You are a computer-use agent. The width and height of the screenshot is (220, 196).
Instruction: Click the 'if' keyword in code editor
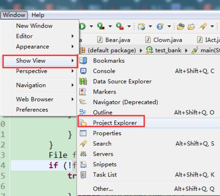pyautogui.click(x=53, y=165)
